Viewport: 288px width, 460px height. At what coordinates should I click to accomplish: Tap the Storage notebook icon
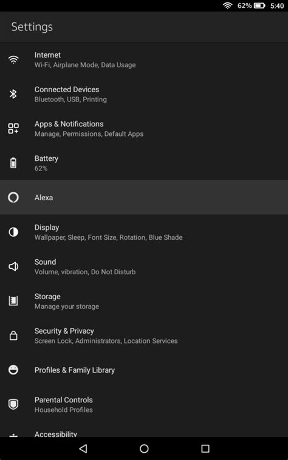(x=13, y=301)
